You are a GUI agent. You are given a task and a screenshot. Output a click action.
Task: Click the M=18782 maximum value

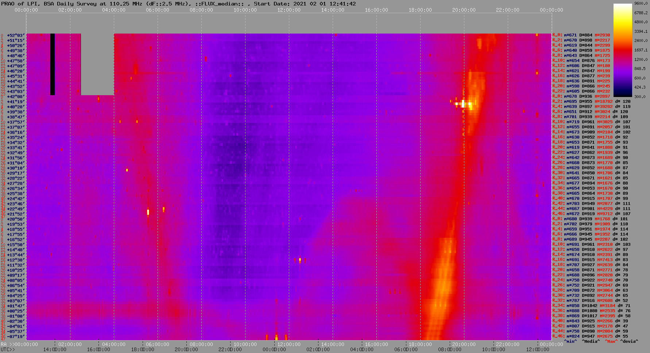(x=604, y=101)
